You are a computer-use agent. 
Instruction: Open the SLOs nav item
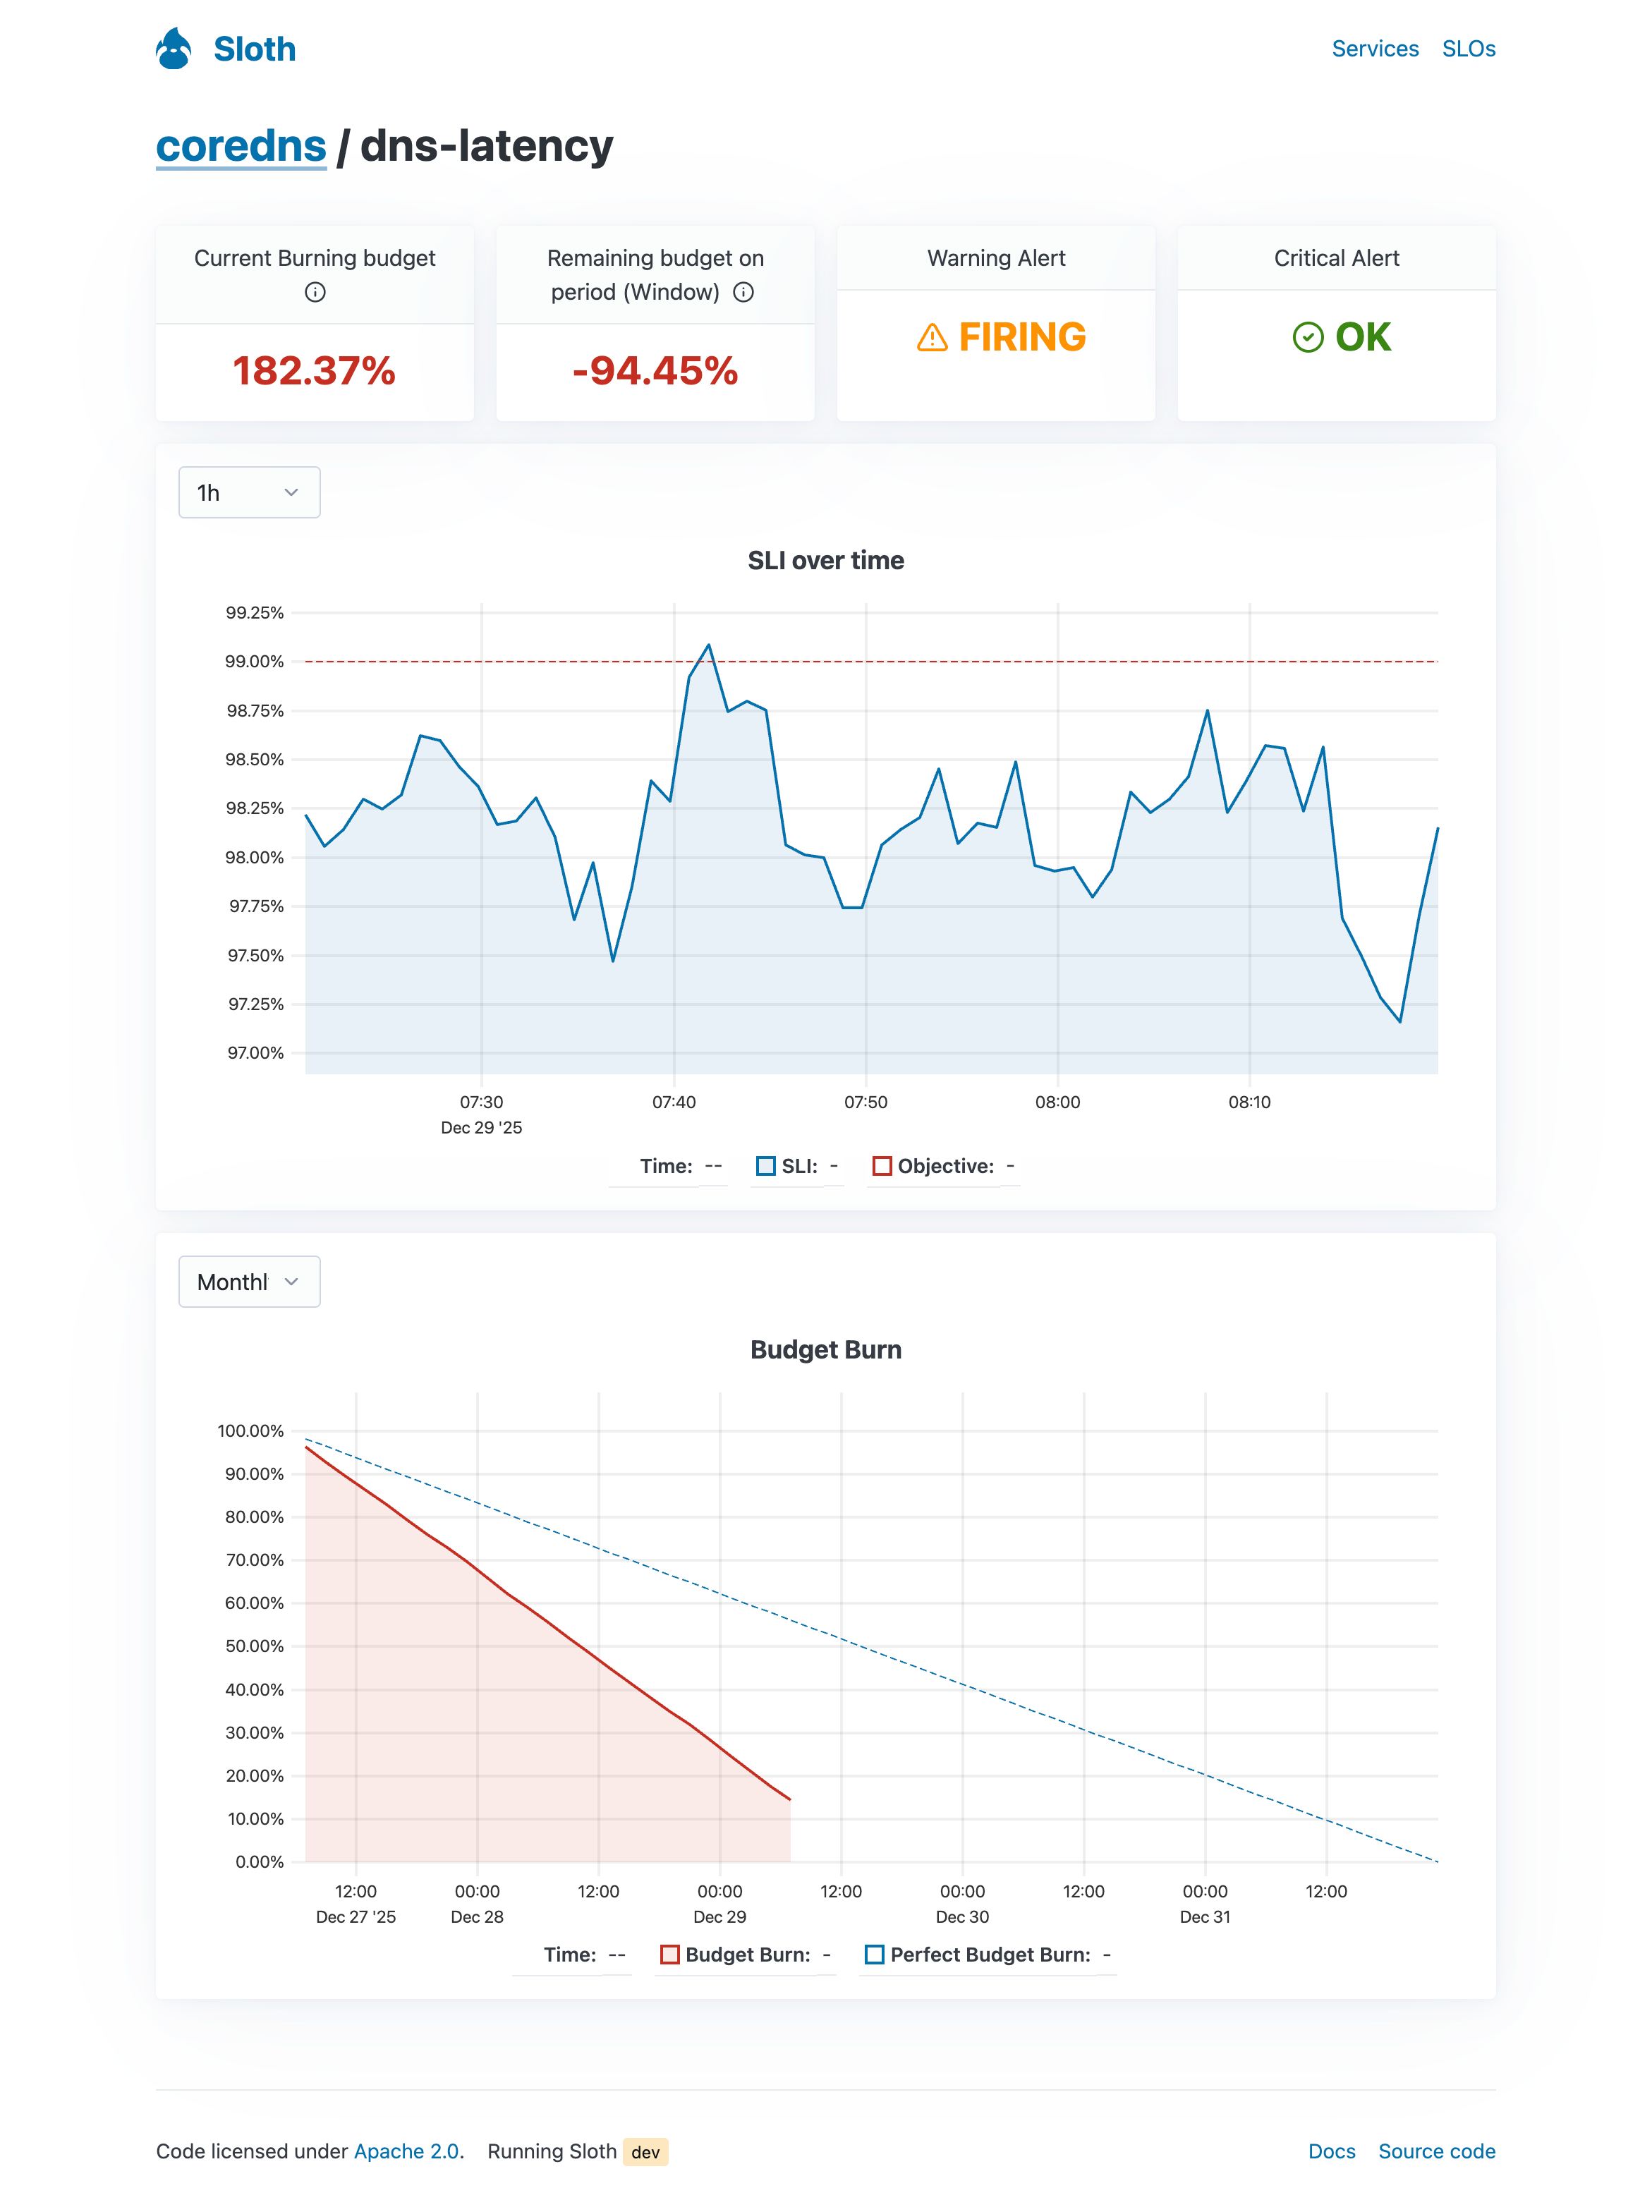(x=1468, y=49)
